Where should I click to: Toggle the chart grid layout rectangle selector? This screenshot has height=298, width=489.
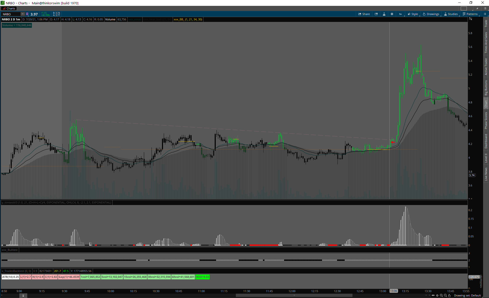click(464, 8)
